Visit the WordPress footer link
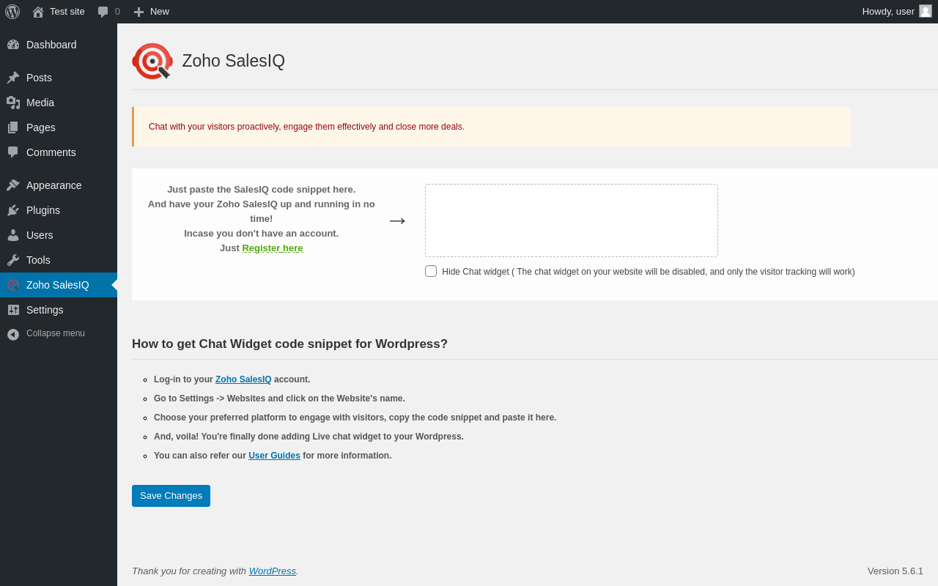Screen dimensions: 938x586 click(273, 571)
